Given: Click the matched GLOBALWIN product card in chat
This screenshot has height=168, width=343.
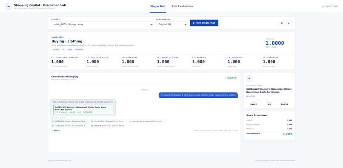Looking at the screenshot, I should (83, 110).
